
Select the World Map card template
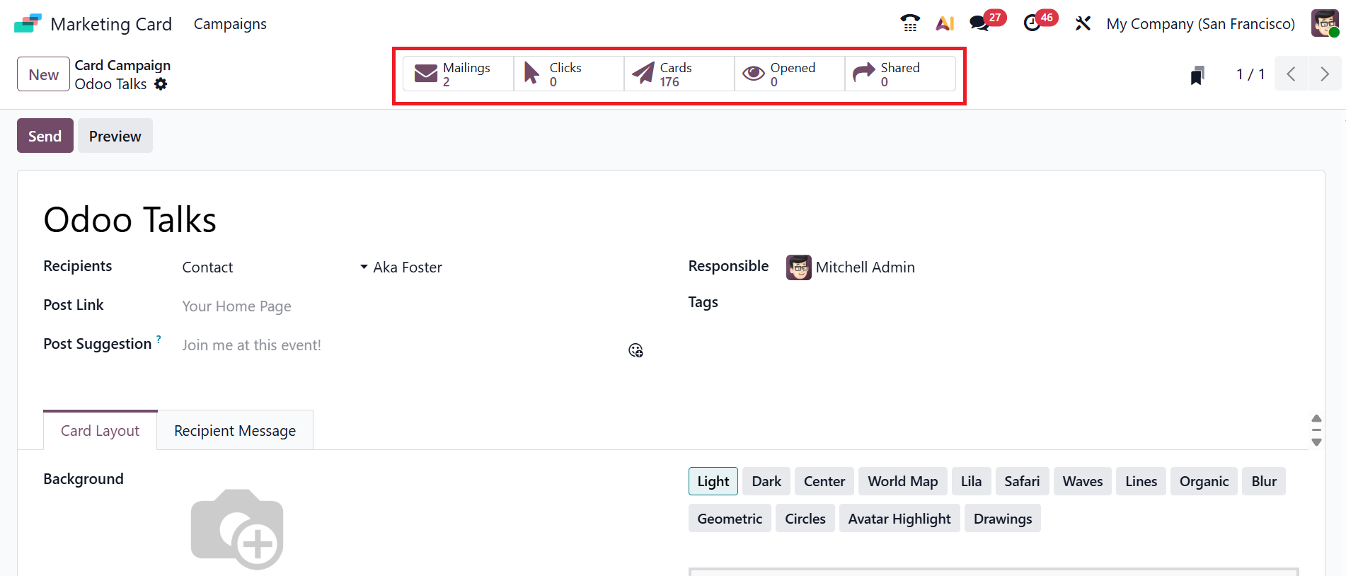pos(903,481)
